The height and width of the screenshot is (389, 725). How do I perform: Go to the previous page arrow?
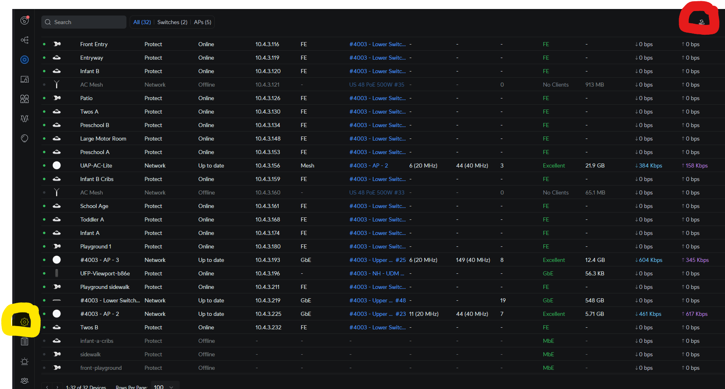click(x=47, y=387)
